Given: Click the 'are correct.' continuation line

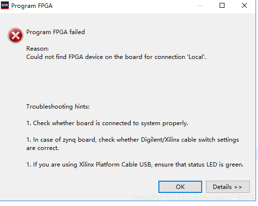Looking at the screenshot, I should (x=42, y=148).
